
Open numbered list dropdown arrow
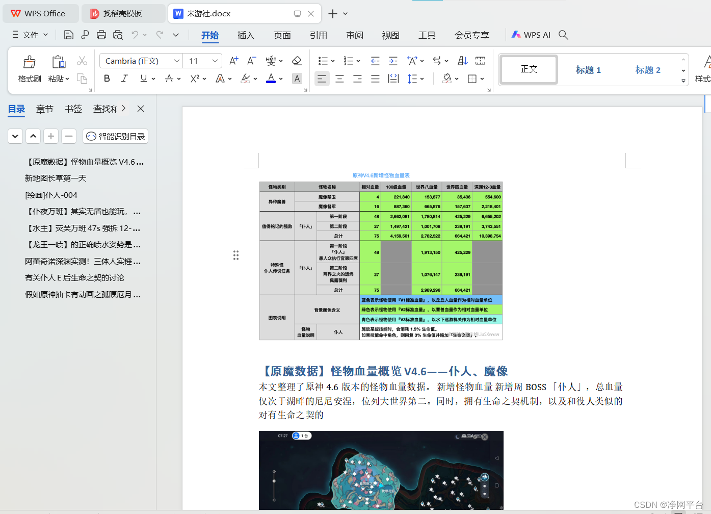pos(358,61)
